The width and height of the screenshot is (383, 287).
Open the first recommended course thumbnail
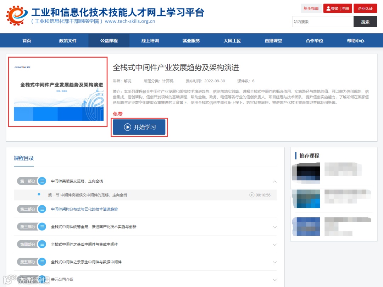[306, 173]
